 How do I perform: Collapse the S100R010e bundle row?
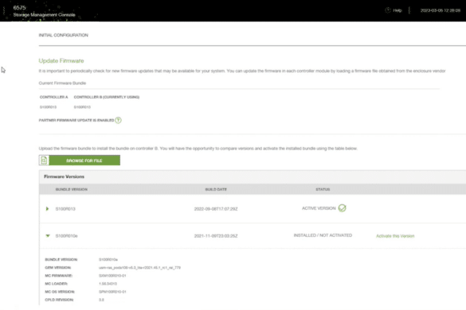(48, 235)
